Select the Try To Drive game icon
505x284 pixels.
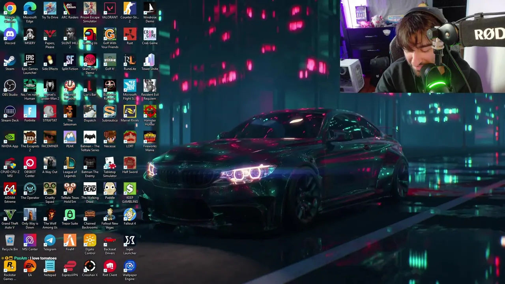point(50,9)
